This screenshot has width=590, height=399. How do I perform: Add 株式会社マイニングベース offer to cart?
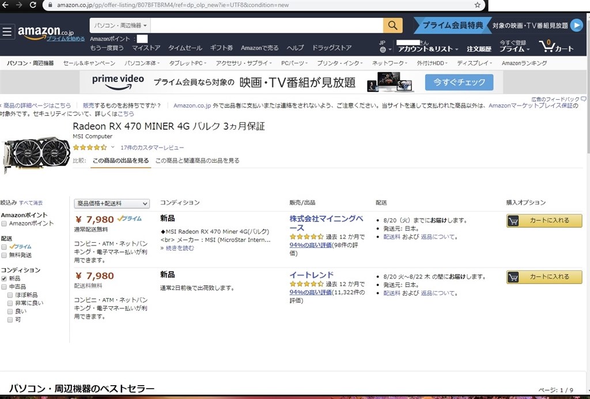(544, 221)
